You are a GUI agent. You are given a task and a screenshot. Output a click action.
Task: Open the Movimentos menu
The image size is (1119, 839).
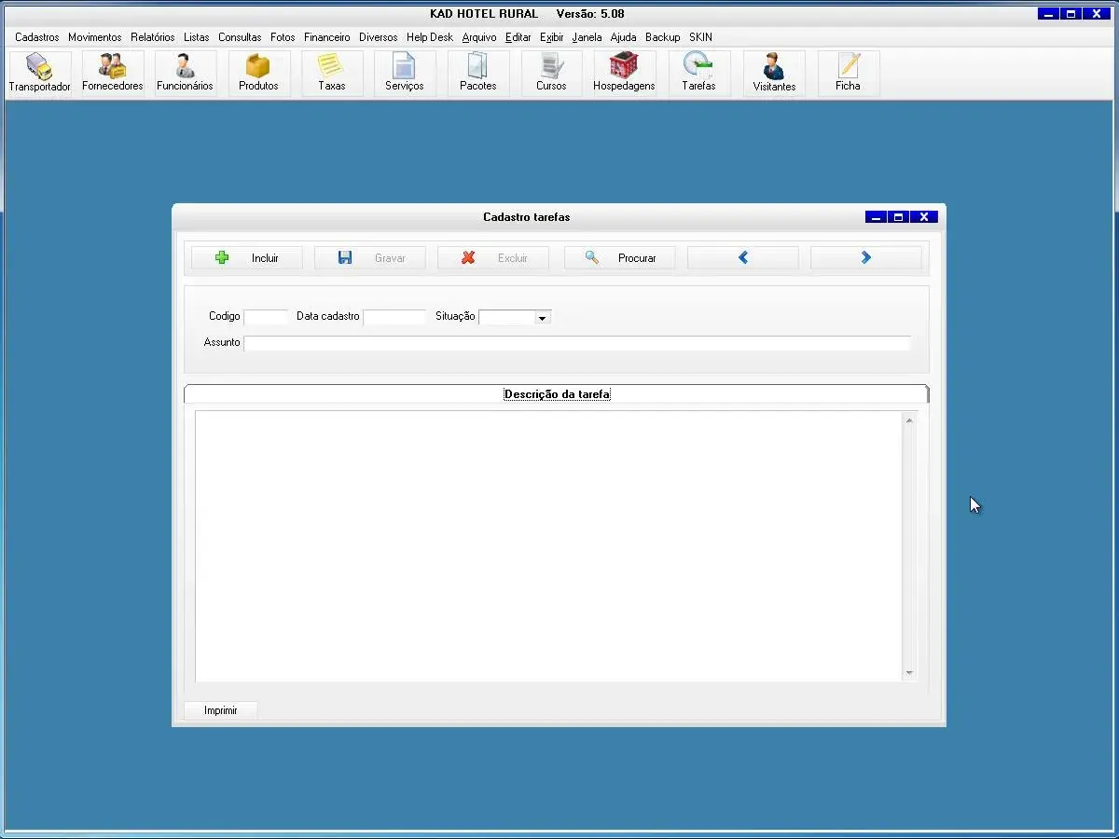95,37
